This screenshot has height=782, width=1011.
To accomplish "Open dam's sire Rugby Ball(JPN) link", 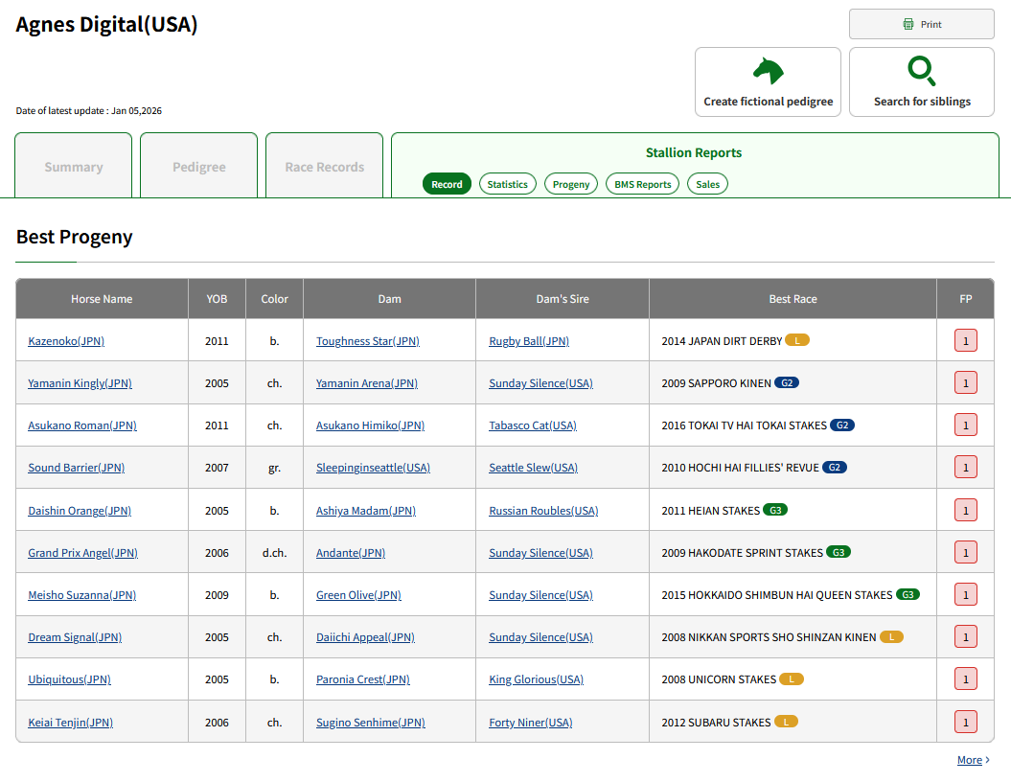I will [529, 341].
